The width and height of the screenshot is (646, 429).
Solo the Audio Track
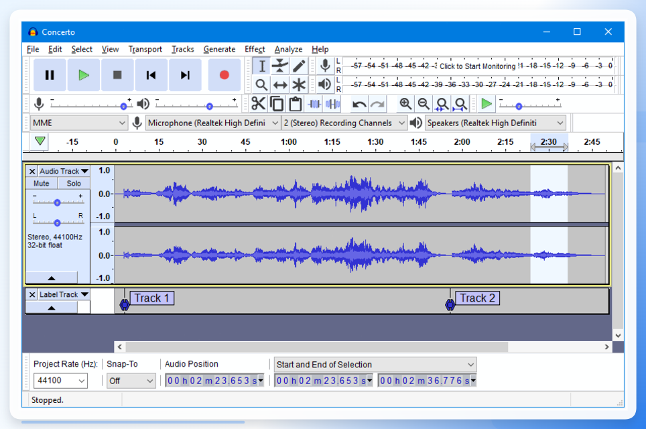(74, 184)
